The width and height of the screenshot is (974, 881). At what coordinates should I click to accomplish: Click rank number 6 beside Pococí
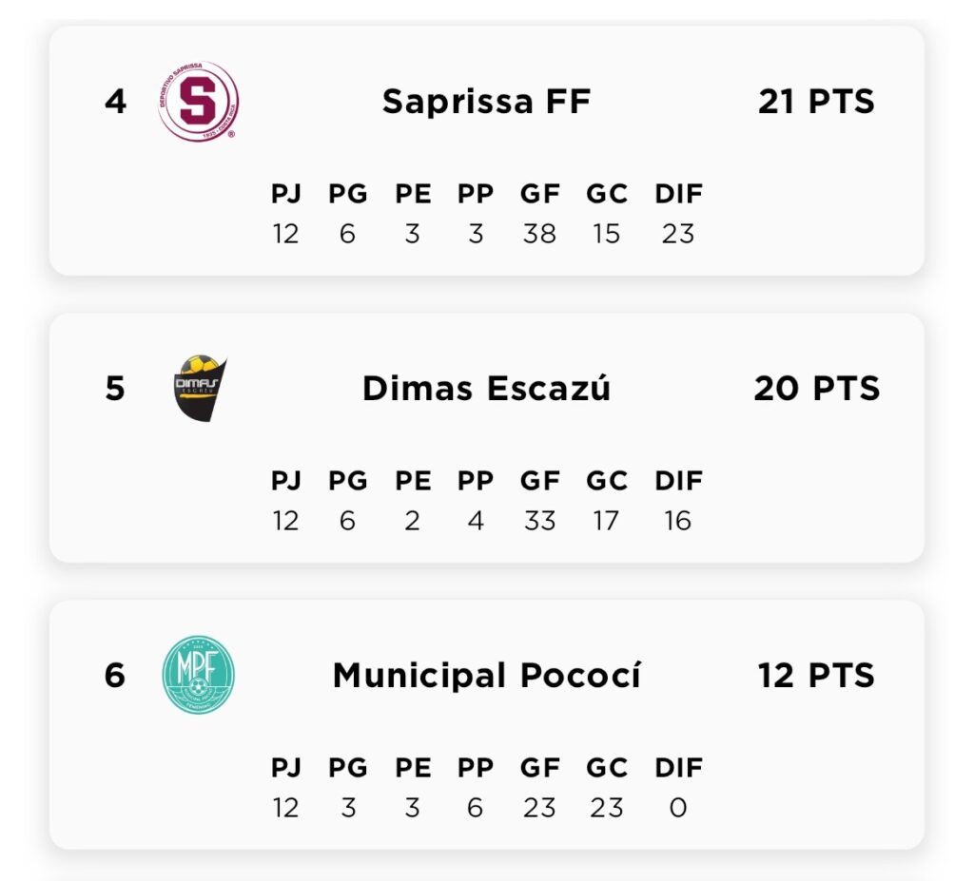(x=115, y=676)
